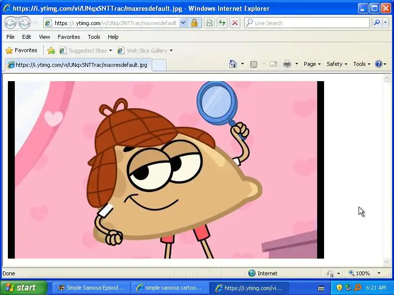Open the search provider dropdown arrow
This screenshot has width=394, height=295.
[386, 23]
